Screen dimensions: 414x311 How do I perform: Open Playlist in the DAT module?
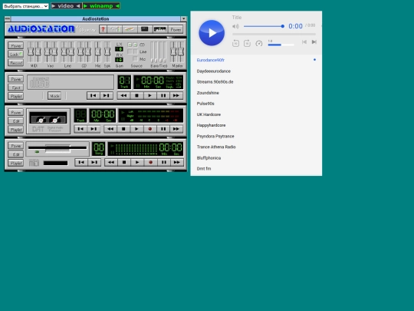pos(16,129)
